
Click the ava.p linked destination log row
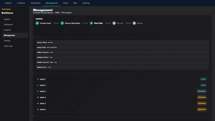pos(122,47)
